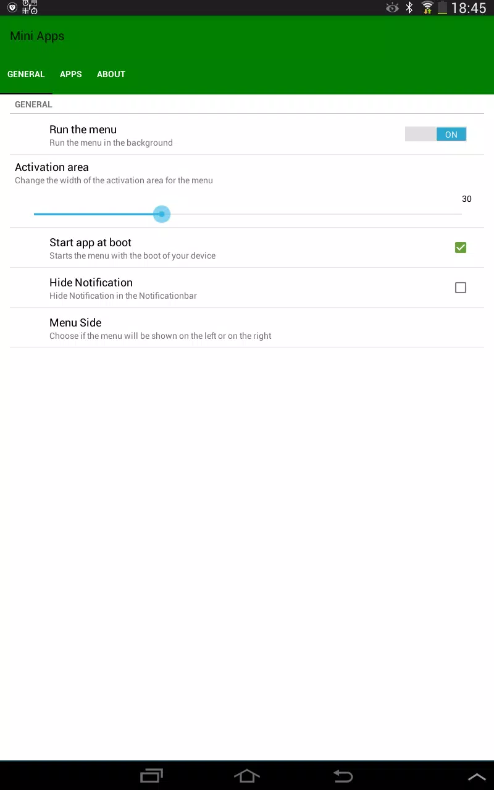Open the recent apps navigation icon
Screen dimensions: 494x790
(152, 776)
